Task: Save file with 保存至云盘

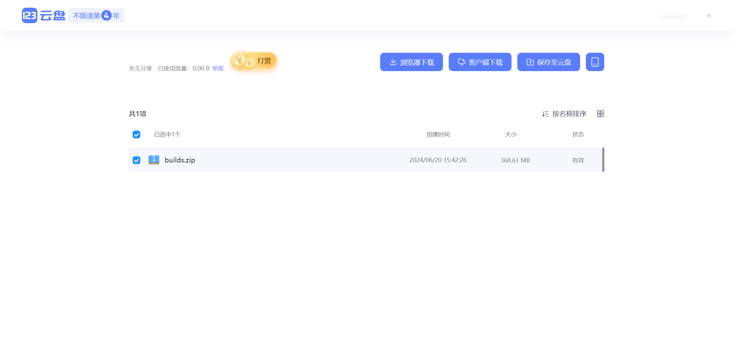Action: click(549, 62)
